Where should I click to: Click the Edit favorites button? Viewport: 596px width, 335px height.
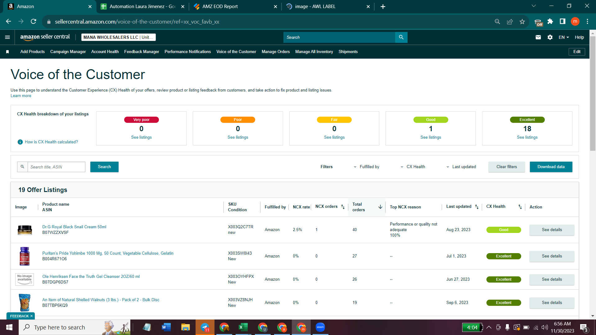point(577,52)
